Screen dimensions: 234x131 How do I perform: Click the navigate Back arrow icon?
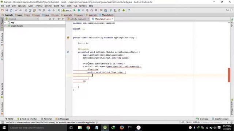49,10
